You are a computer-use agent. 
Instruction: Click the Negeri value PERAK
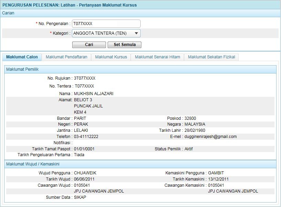pyautogui.click(x=81, y=124)
